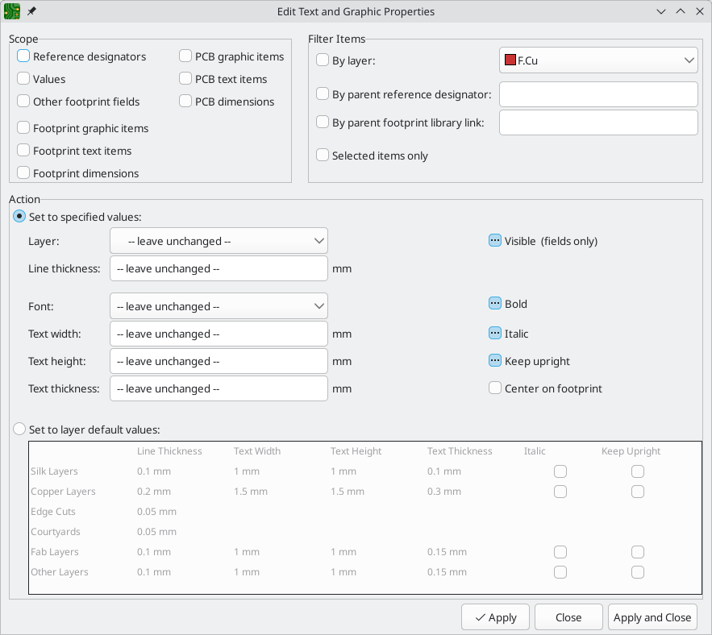
Task: Expand the title bar chevron menu
Action: click(661, 11)
